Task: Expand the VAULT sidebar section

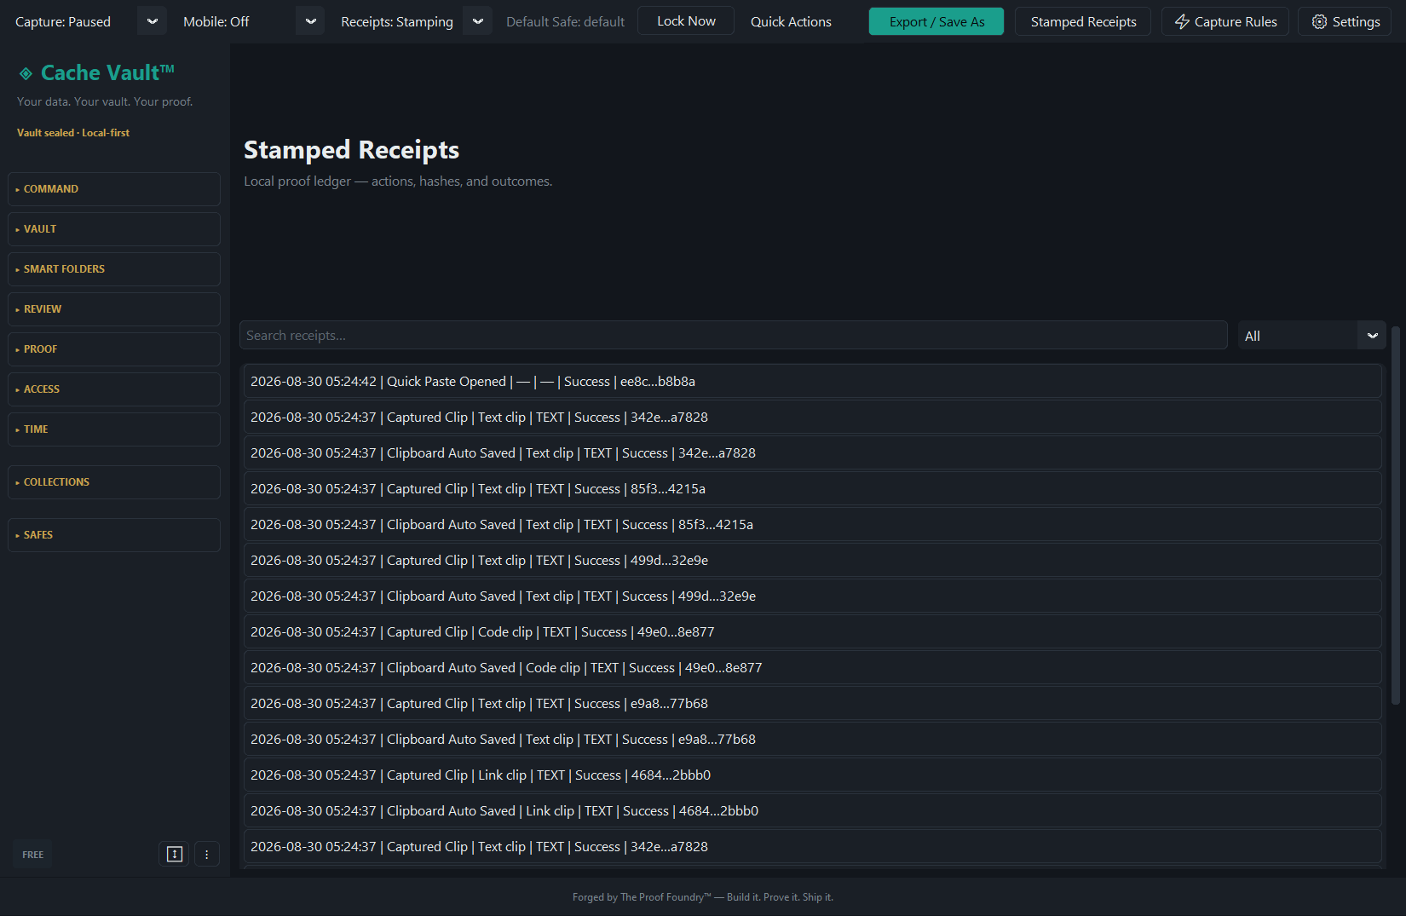Action: tap(114, 229)
